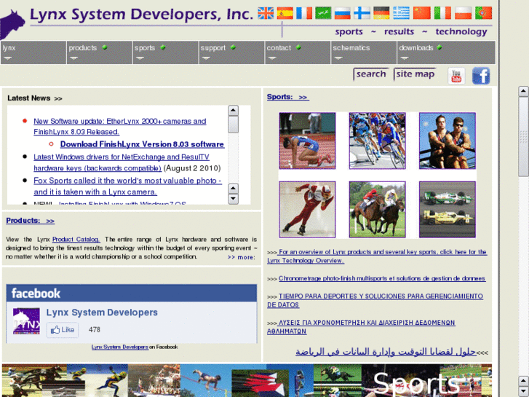
Task: Click page scrollbar bottom down arrow
Action: [523, 392]
